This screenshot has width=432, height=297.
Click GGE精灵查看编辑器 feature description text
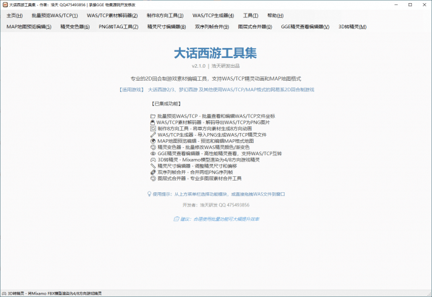pyautogui.click(x=220, y=153)
